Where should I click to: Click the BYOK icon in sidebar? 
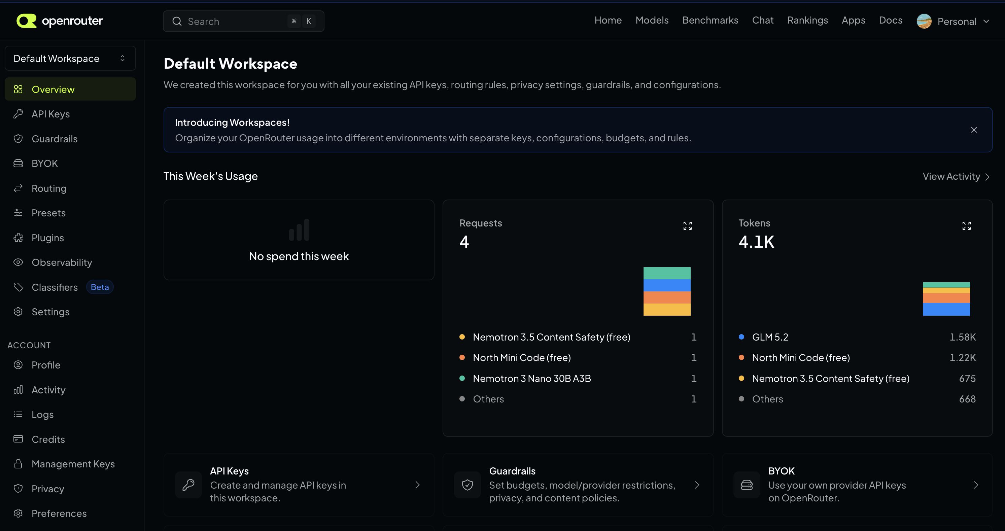[x=18, y=164]
